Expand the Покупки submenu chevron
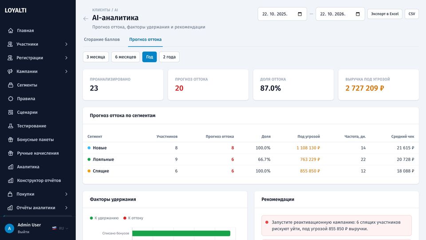 coord(66,194)
